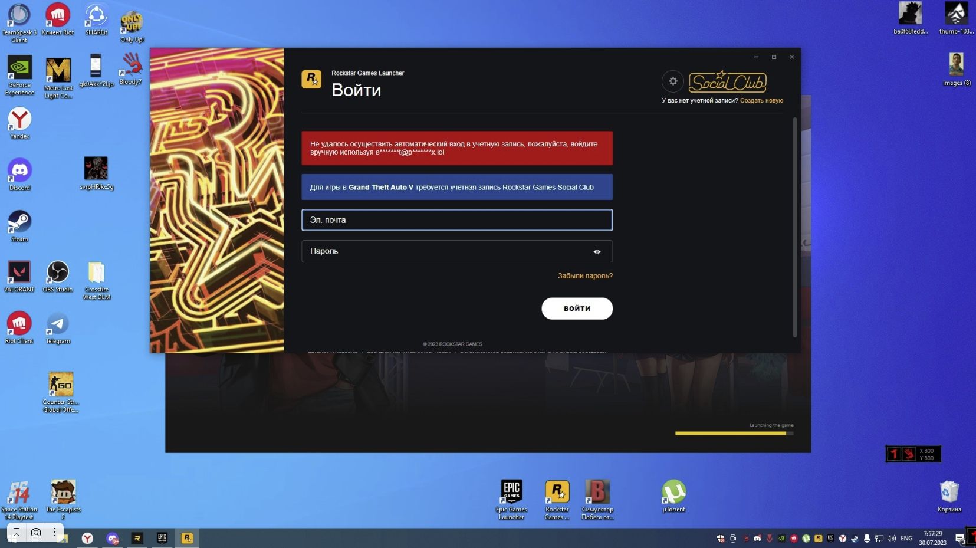Image resolution: width=976 pixels, height=548 pixels.
Task: Click the microphone tray icon
Action: [x=867, y=539]
